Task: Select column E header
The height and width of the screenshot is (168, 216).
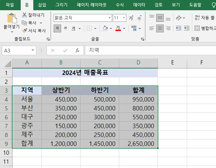Action: pos(173,62)
